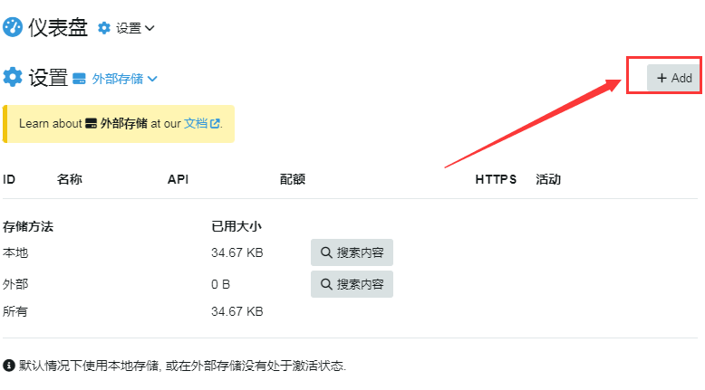
Task: Select the API column header
Action: (179, 179)
